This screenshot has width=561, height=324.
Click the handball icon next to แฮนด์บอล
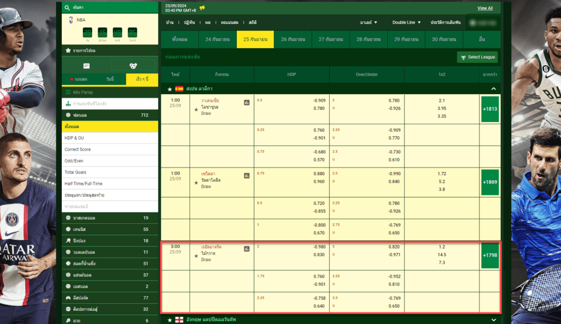pyautogui.click(x=68, y=275)
